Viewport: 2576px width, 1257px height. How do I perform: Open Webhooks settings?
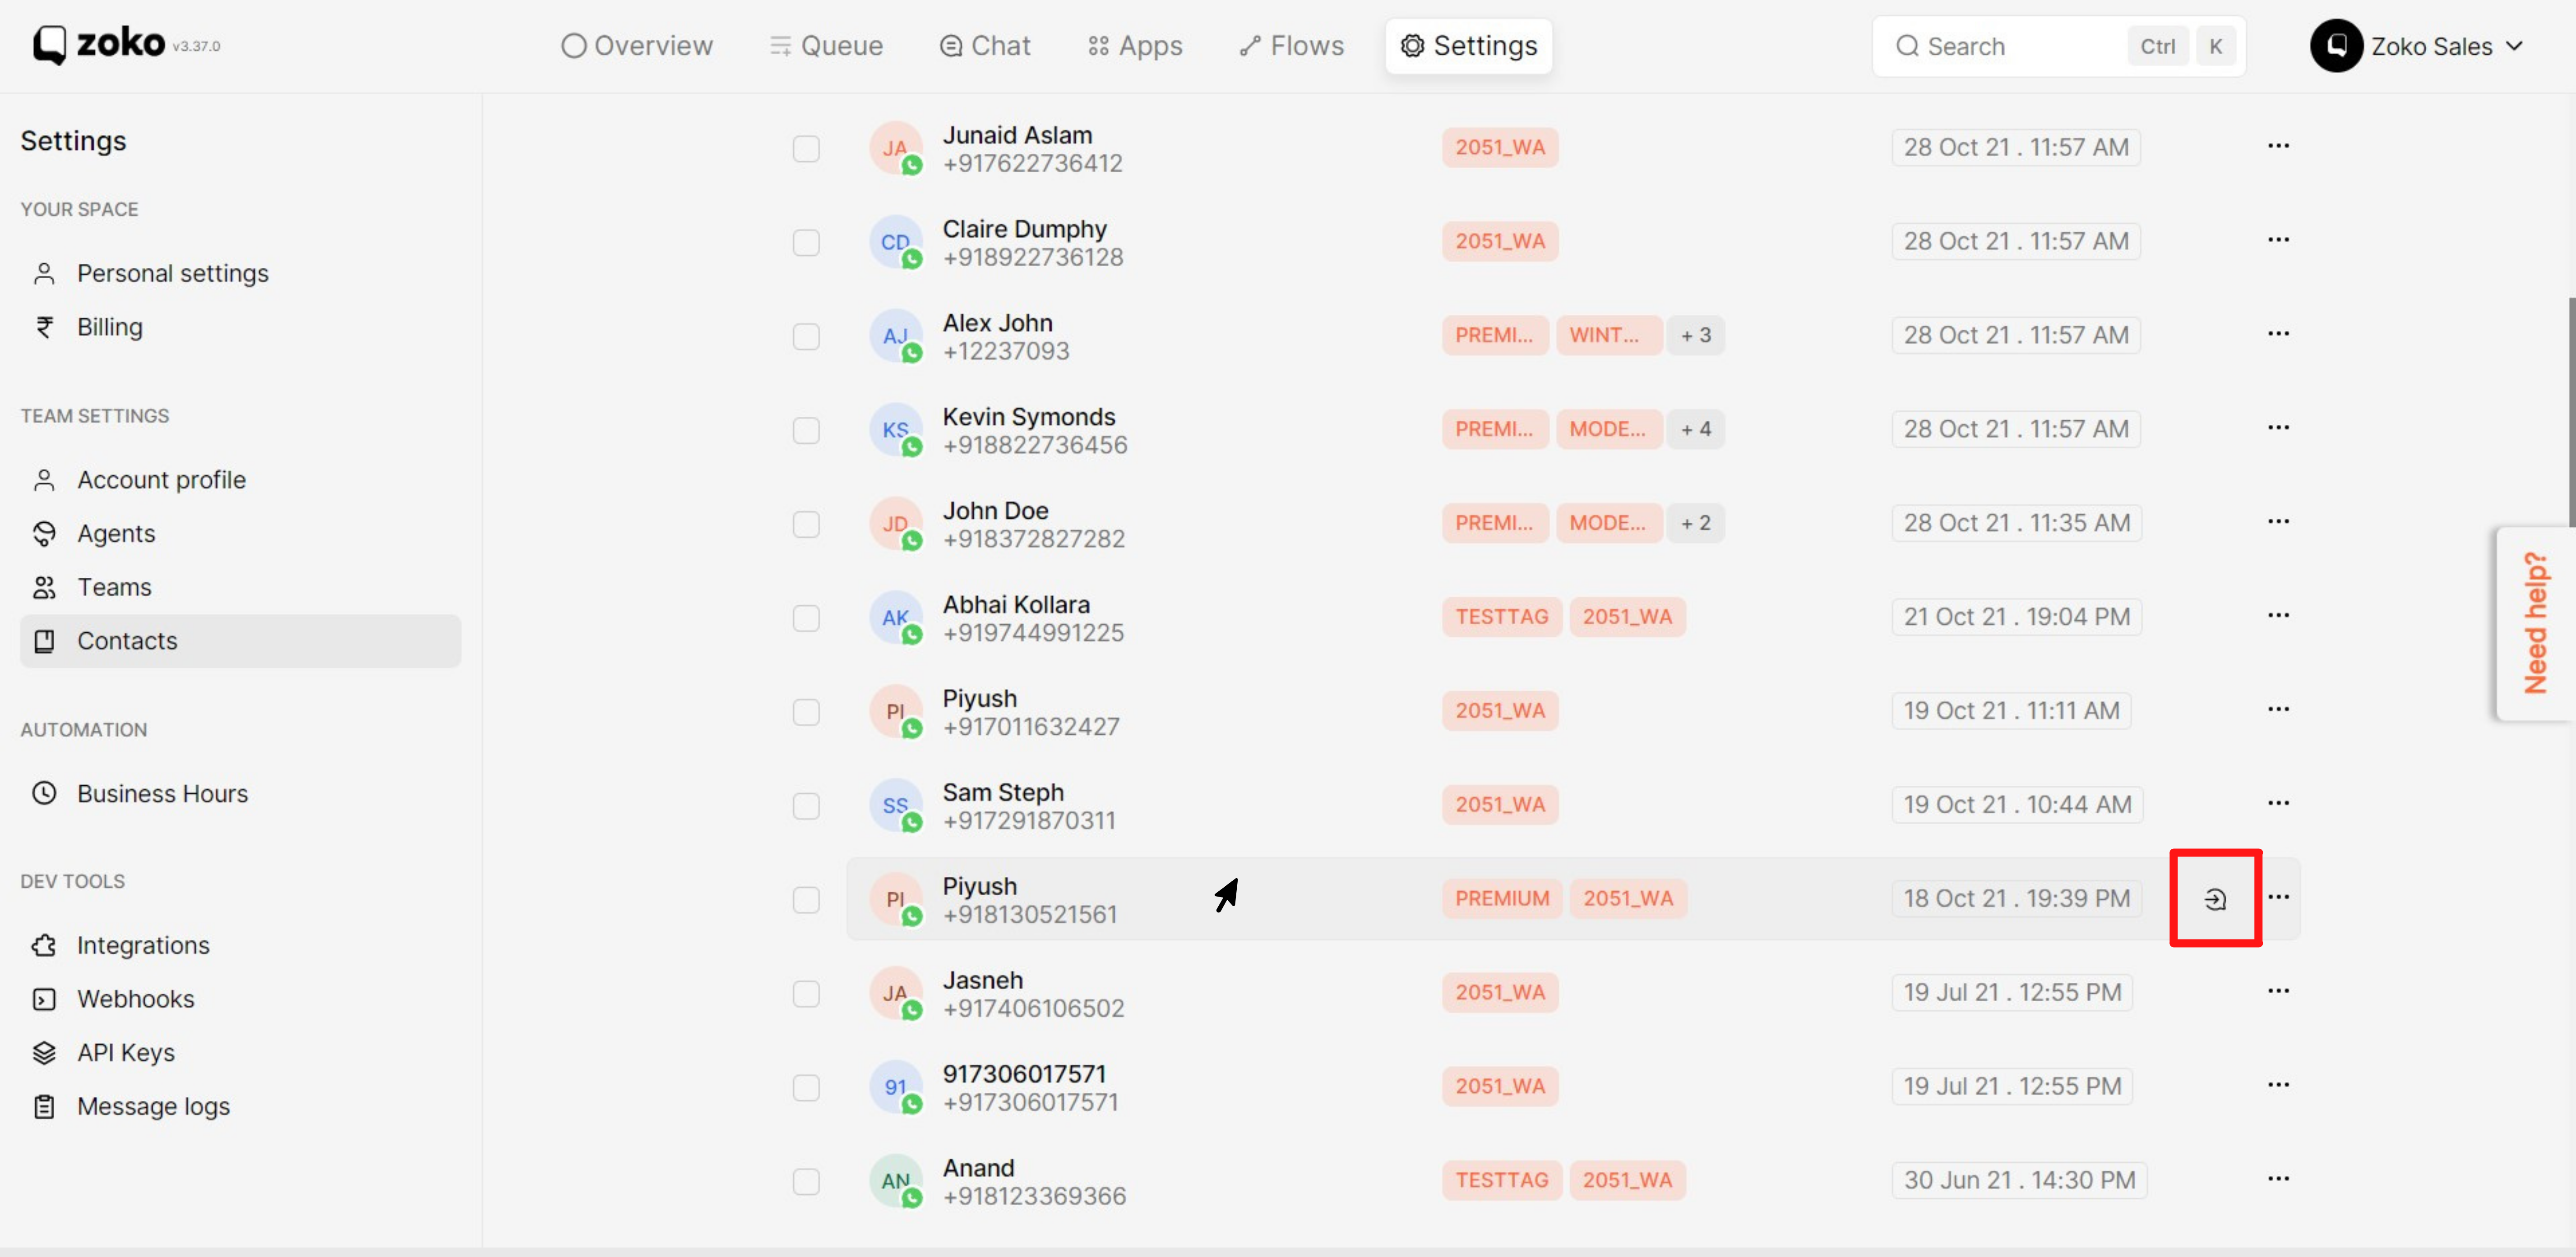tap(240, 999)
